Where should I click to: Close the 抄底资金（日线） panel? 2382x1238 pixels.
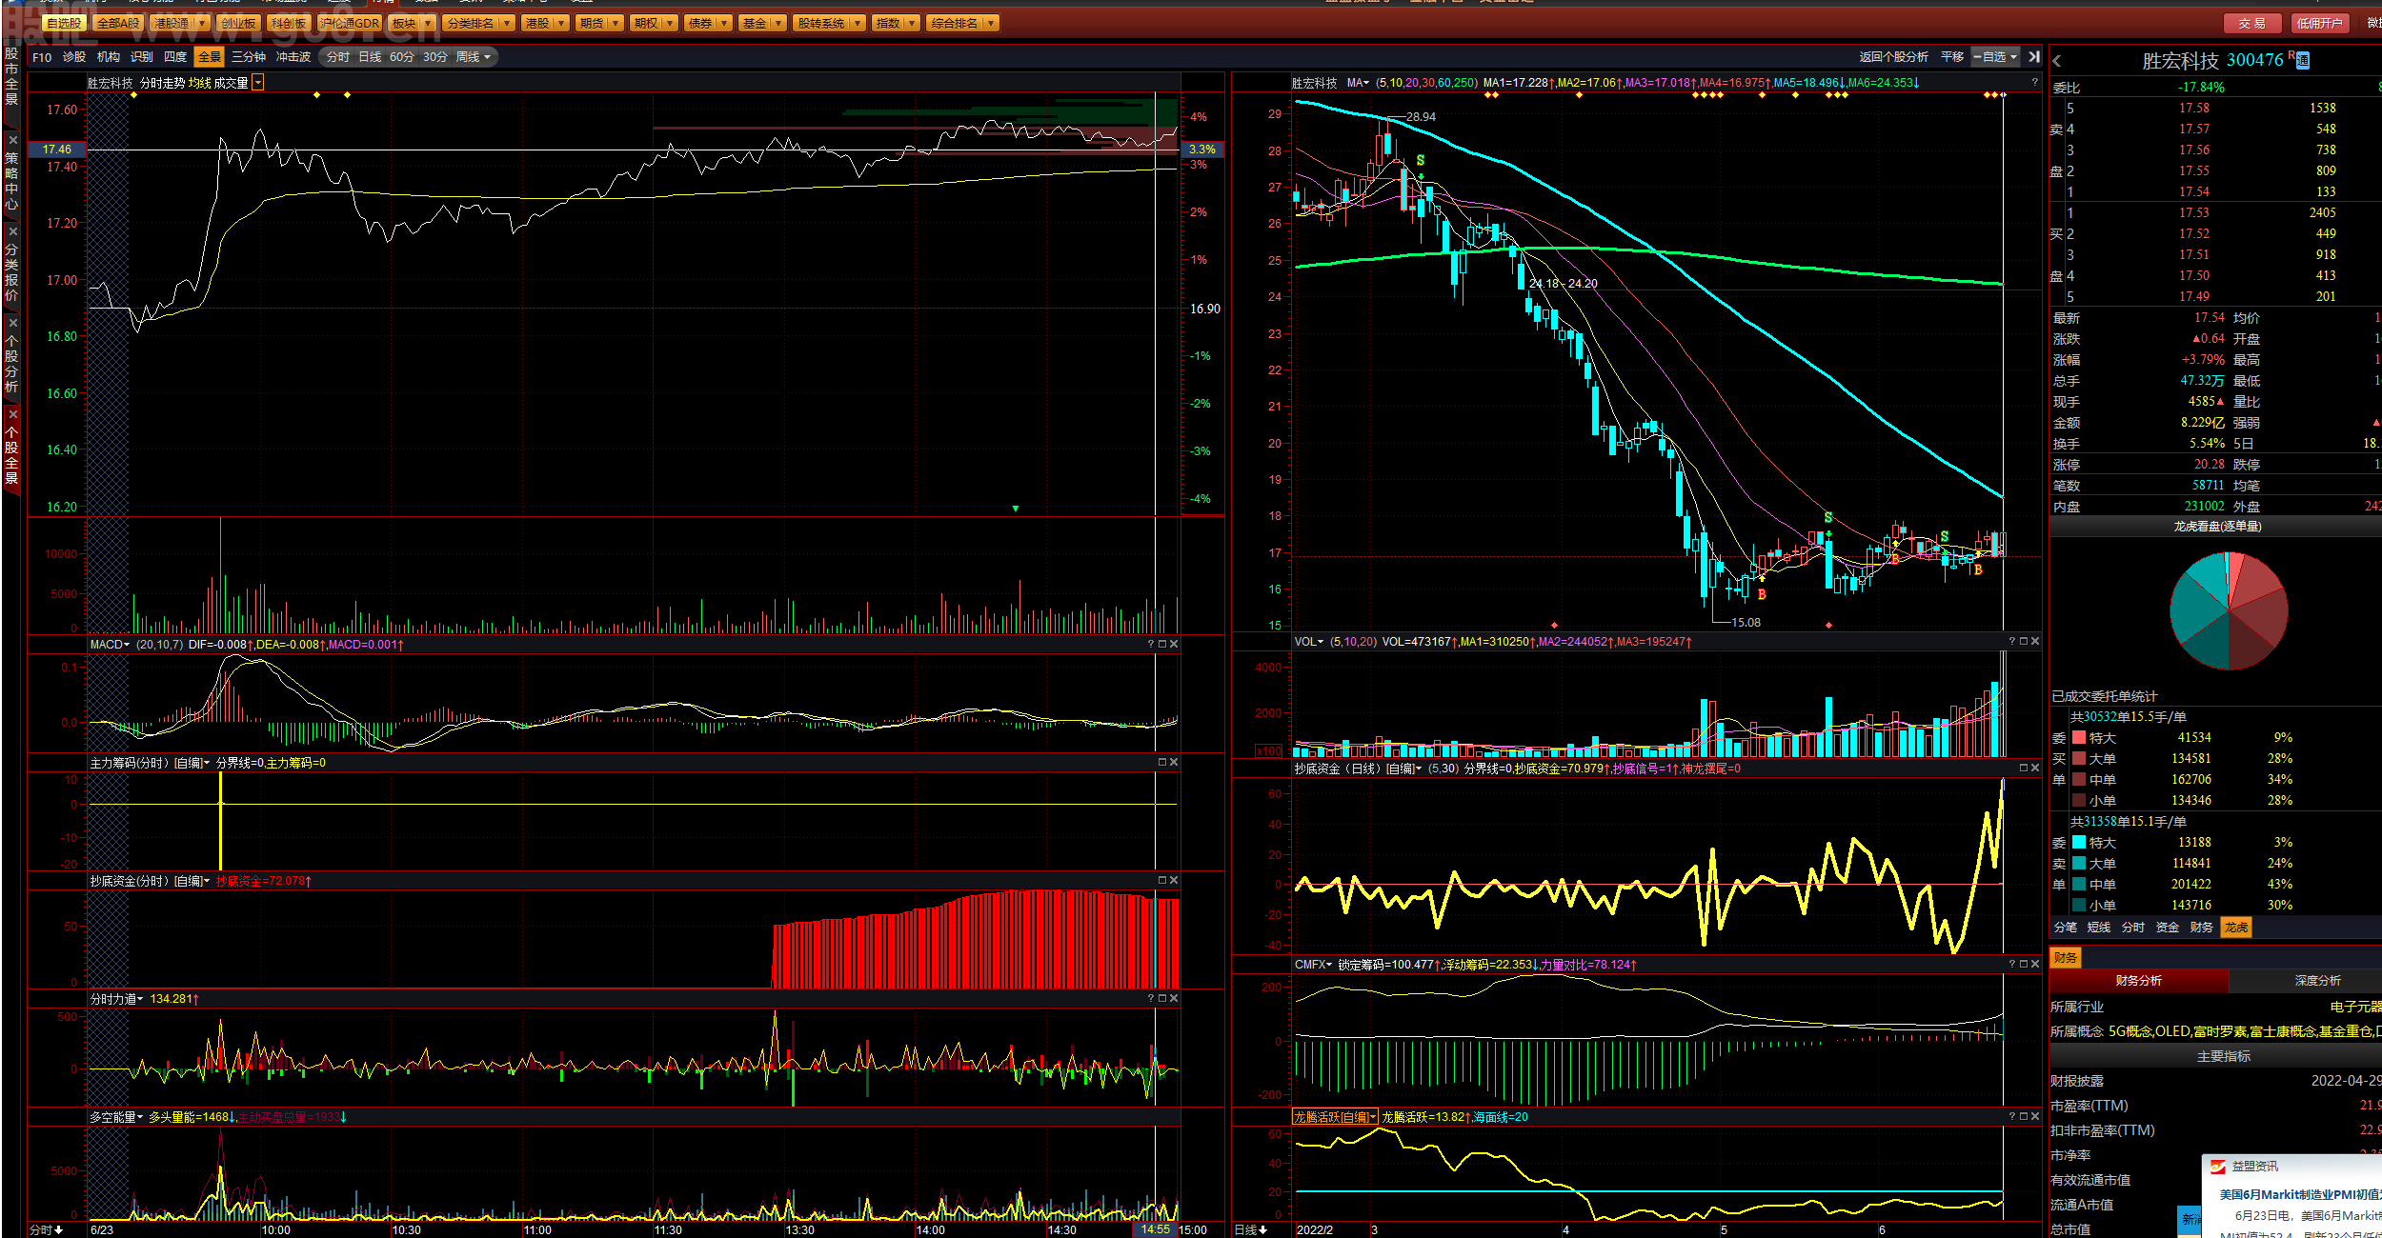click(x=2035, y=769)
